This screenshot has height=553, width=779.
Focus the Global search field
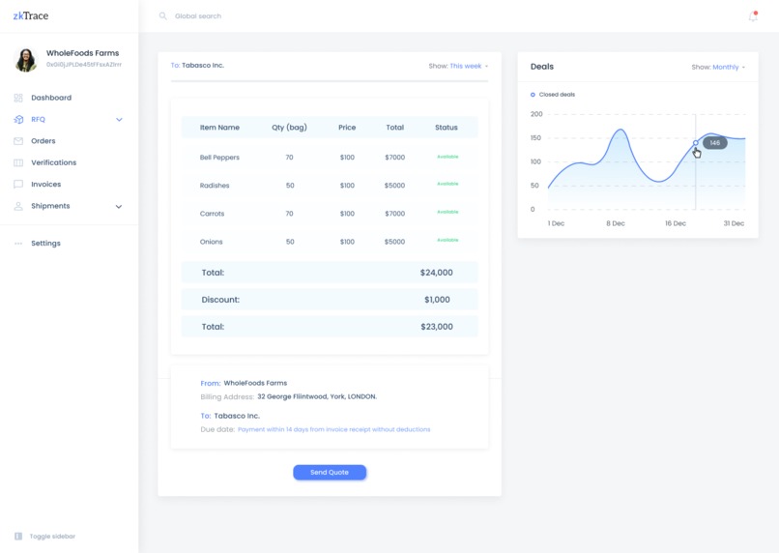(198, 15)
